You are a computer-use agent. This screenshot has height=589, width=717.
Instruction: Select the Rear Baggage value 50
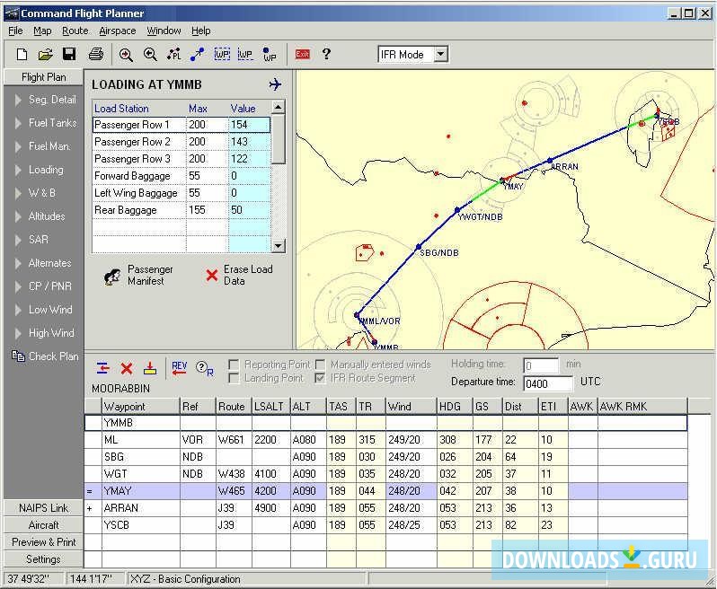pos(249,210)
